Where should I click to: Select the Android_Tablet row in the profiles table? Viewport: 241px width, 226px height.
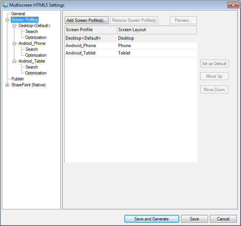click(x=80, y=53)
